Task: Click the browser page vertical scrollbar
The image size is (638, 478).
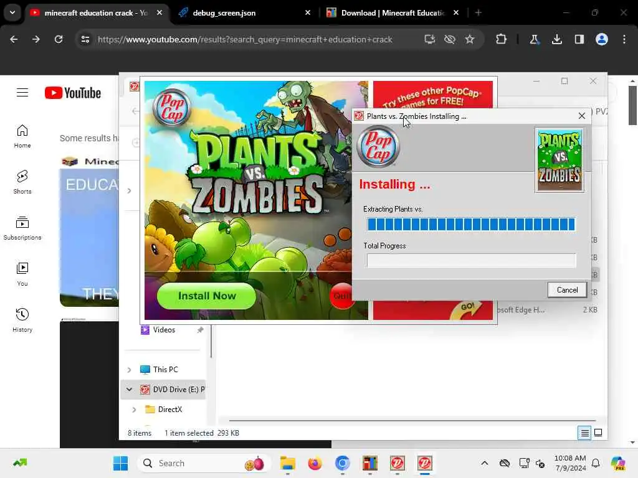Action: 632,106
